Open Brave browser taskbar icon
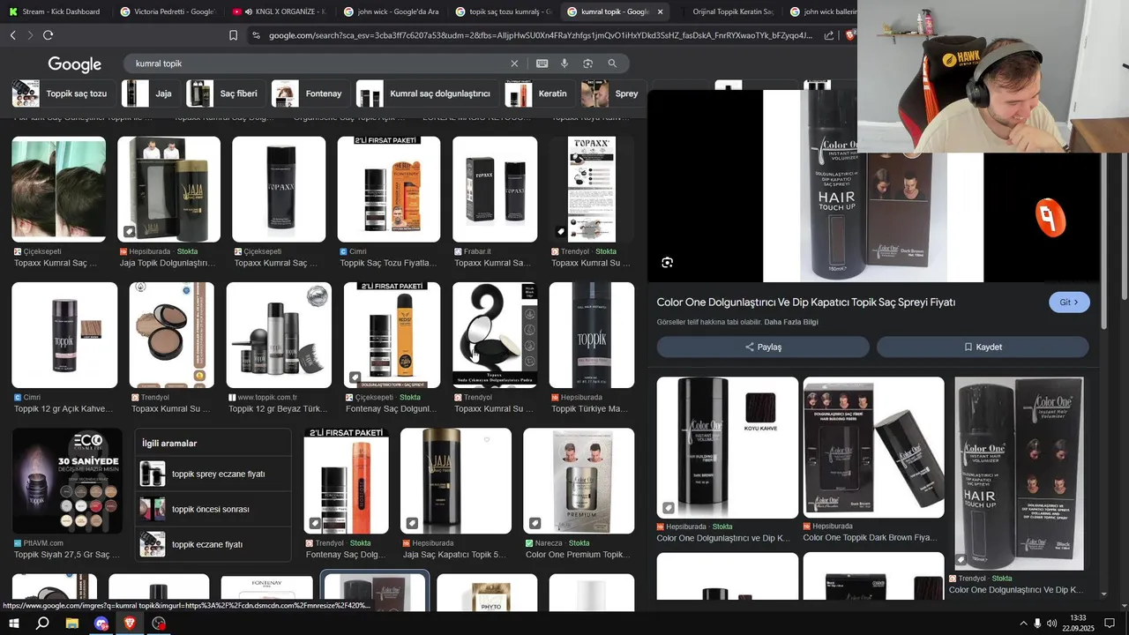This screenshot has height=635, width=1129. 130,624
